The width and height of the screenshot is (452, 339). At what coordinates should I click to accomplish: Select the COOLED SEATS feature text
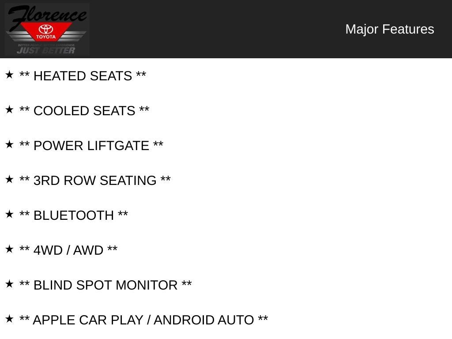click(x=84, y=111)
